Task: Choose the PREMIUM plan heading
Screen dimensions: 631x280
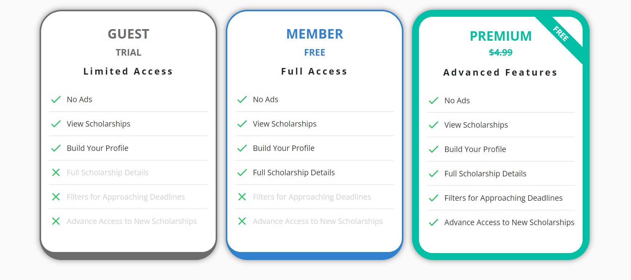Action: pyautogui.click(x=500, y=36)
